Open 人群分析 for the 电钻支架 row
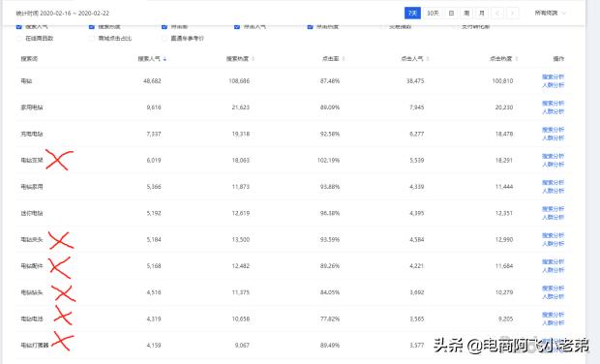600x364 pixels. pos(553,165)
